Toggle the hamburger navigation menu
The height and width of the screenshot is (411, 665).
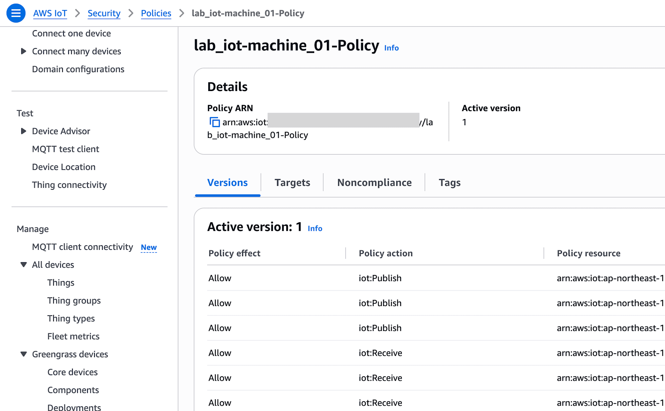tap(16, 13)
